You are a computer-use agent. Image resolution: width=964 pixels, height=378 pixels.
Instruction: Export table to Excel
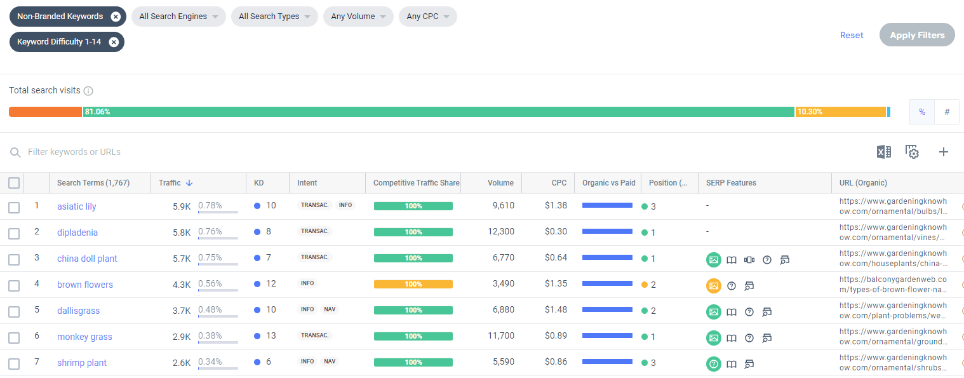883,152
